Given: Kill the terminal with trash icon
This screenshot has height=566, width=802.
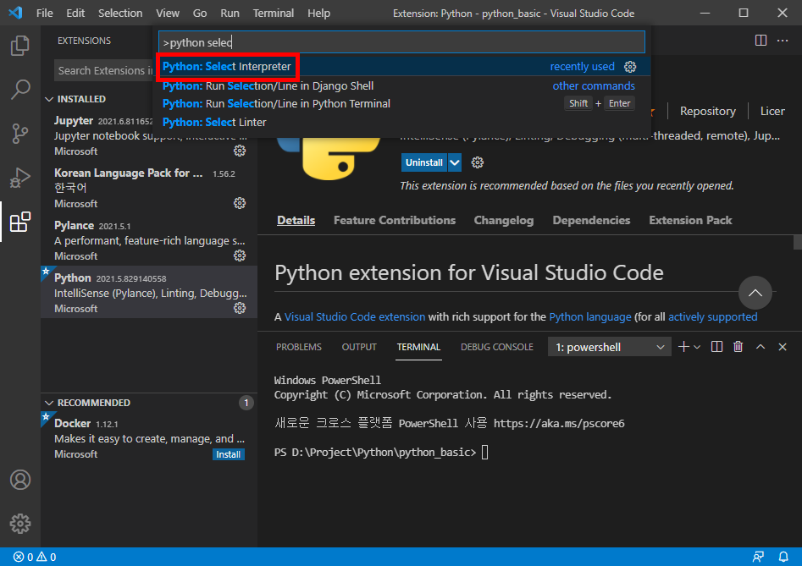Looking at the screenshot, I should [738, 347].
